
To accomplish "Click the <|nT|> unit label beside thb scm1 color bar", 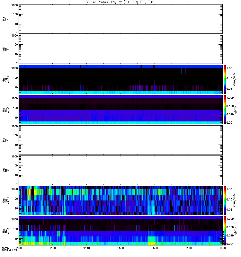I will pyautogui.click(x=236, y=110).
